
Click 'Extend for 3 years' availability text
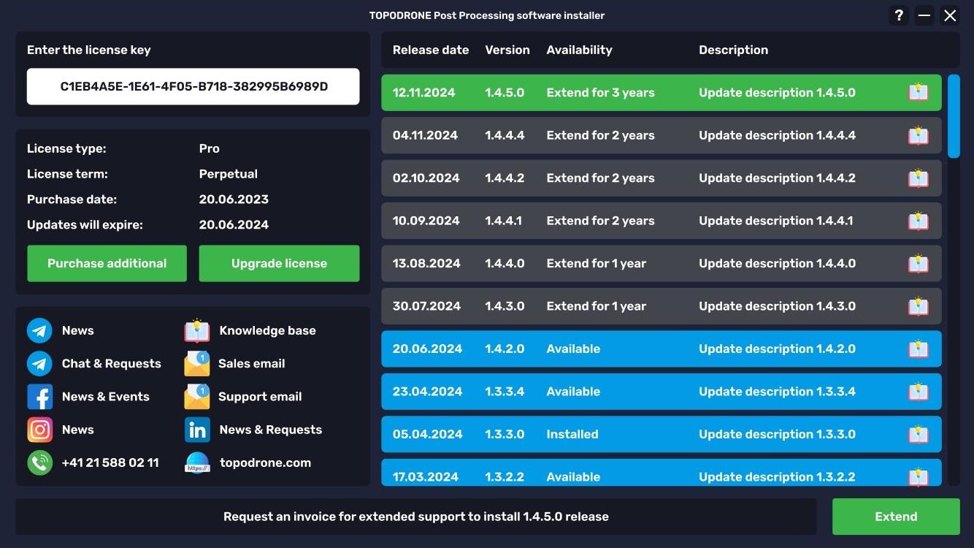[x=600, y=93]
